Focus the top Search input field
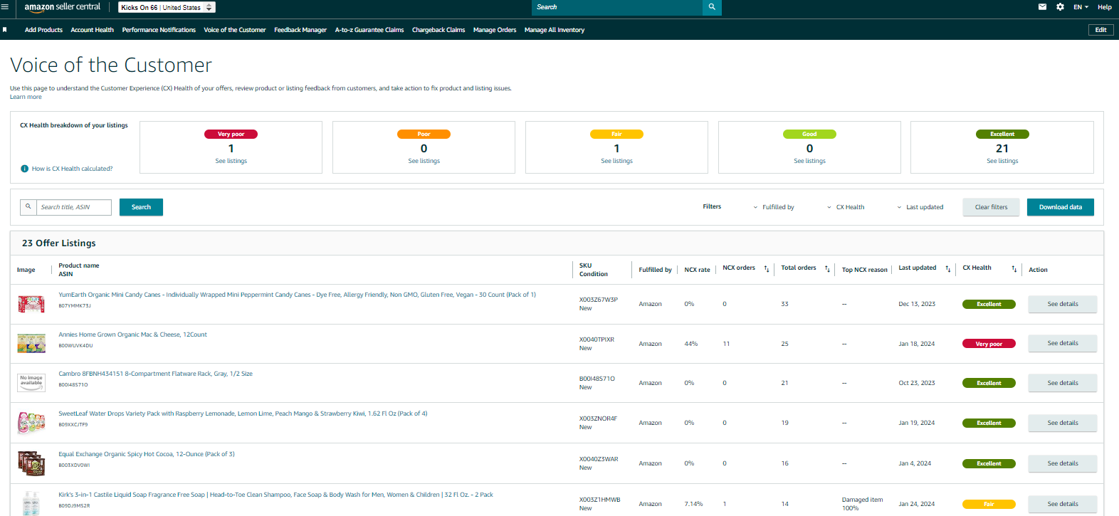 click(617, 7)
